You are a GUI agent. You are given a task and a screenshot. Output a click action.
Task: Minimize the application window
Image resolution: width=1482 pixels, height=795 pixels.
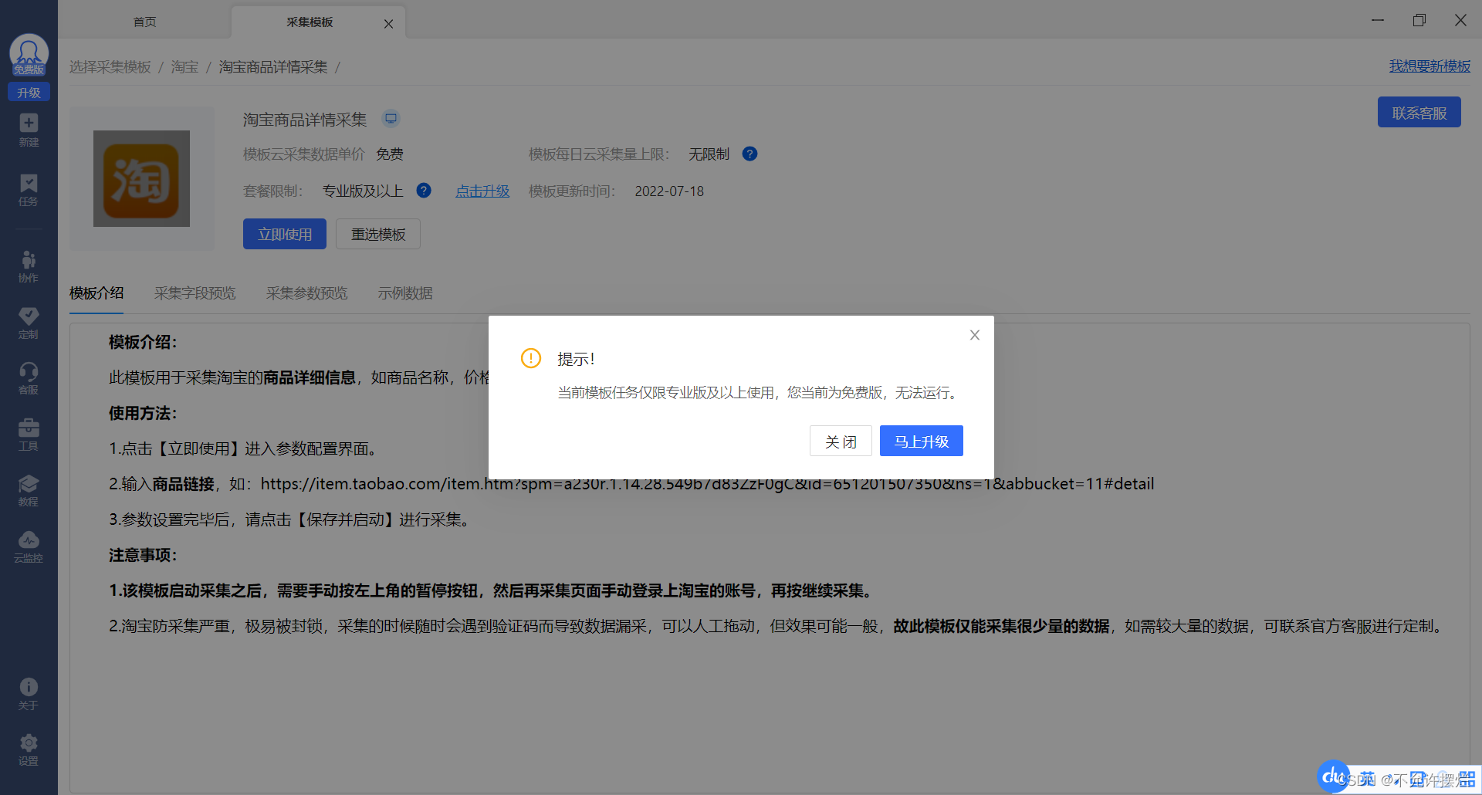[x=1378, y=20]
